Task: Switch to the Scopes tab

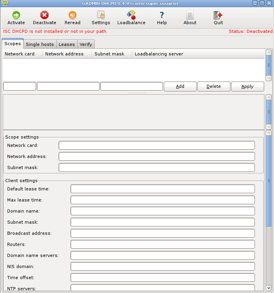Action: coord(13,44)
